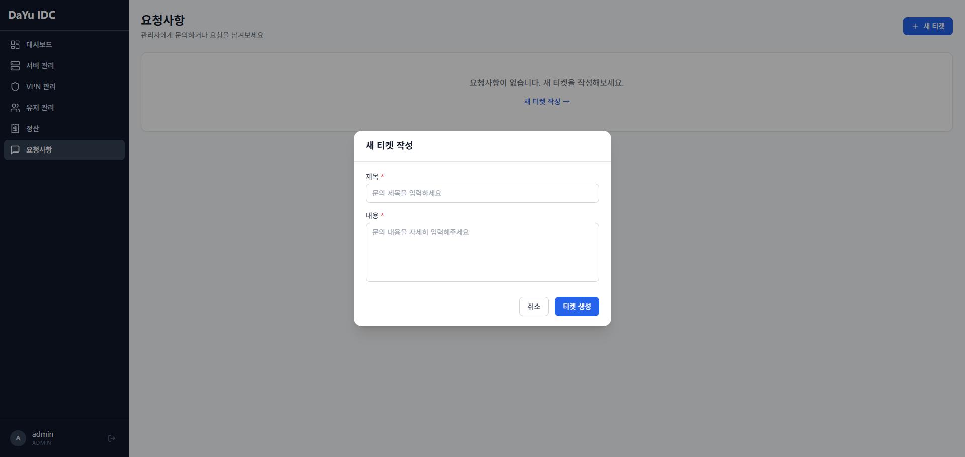Image resolution: width=965 pixels, height=457 pixels.
Task: Click the 요청사항 chat bubble icon
Action: click(x=15, y=150)
